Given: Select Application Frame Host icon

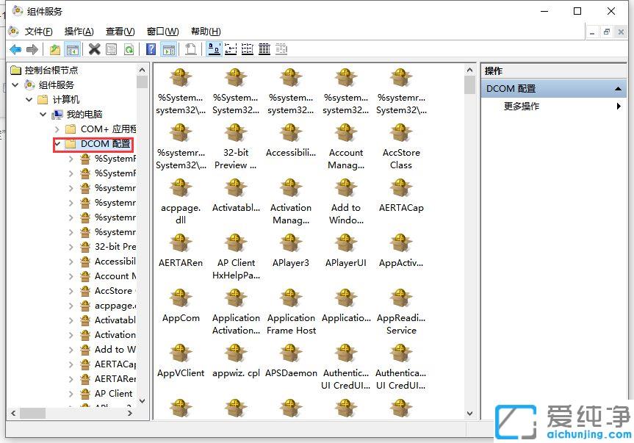Looking at the screenshot, I should (x=291, y=311).
